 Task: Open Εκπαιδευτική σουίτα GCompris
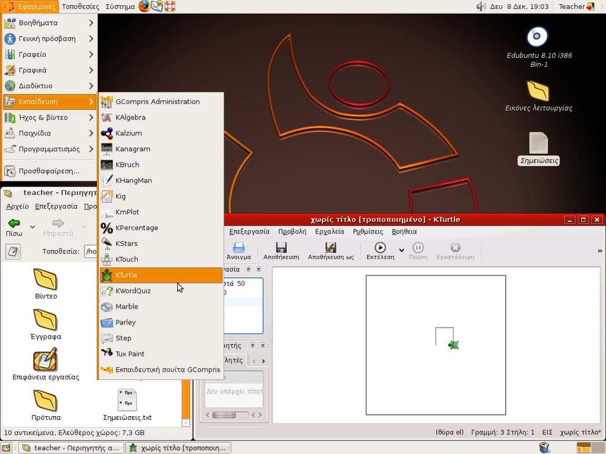(x=161, y=370)
